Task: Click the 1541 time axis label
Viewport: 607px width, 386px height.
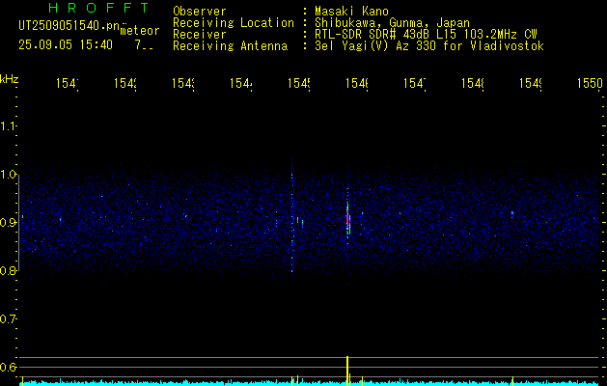Action: [x=68, y=83]
